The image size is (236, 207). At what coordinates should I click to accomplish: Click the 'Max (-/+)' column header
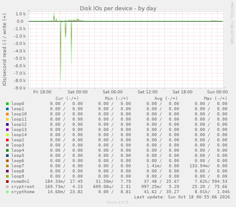pyautogui.click(x=215, y=99)
